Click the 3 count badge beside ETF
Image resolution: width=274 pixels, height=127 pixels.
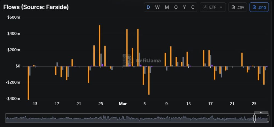tap(205, 7)
